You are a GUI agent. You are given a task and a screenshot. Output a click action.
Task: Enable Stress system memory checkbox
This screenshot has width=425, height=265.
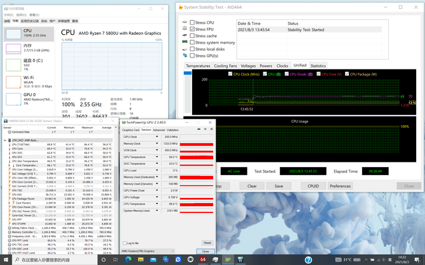[192, 42]
